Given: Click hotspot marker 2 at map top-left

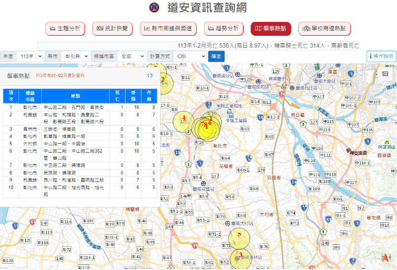Looking at the screenshot, I should tap(162, 80).
